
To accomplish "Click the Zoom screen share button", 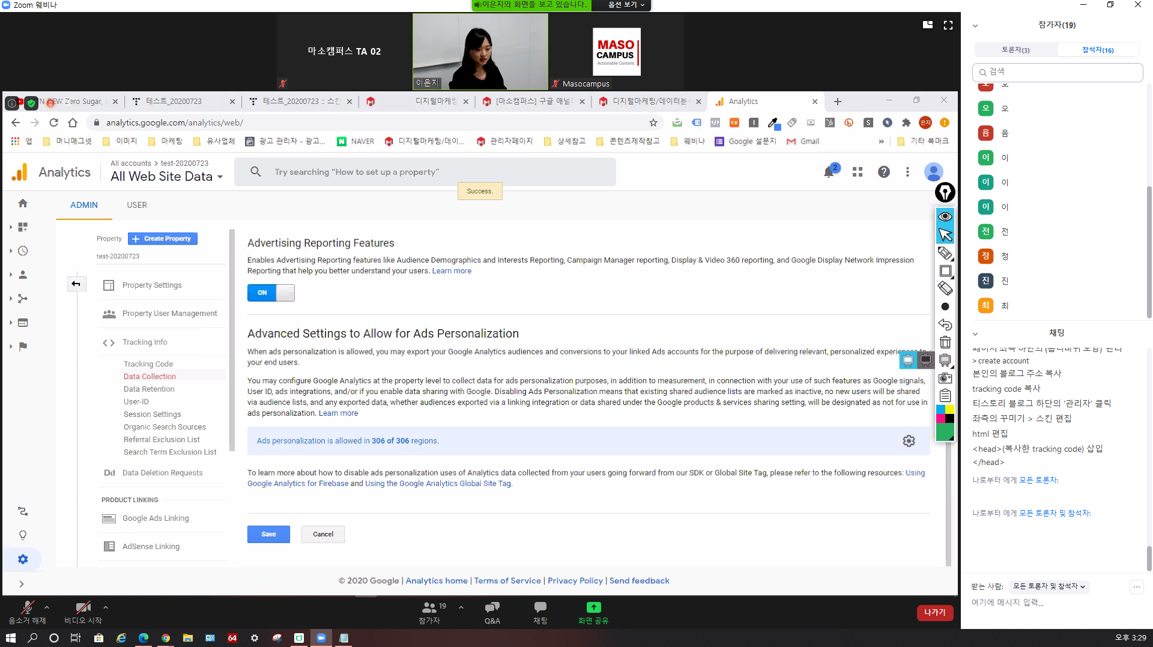I will 593,612.
